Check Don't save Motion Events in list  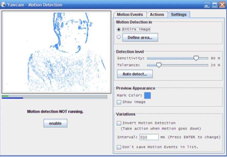click(x=119, y=147)
